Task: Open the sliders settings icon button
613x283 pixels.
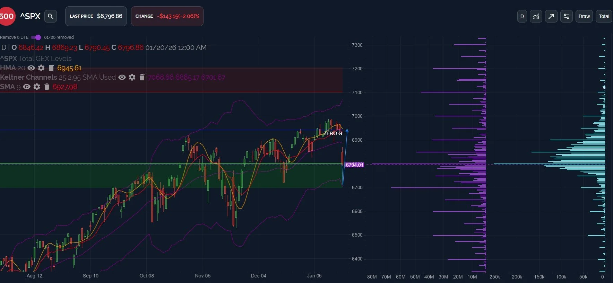Action: click(567, 16)
